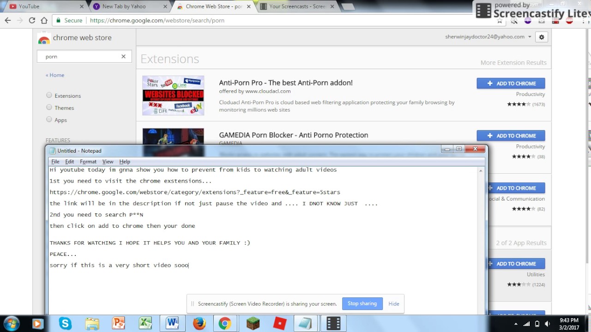Image resolution: width=591 pixels, height=332 pixels.
Task: Open Notepad File menu
Action: coord(55,162)
